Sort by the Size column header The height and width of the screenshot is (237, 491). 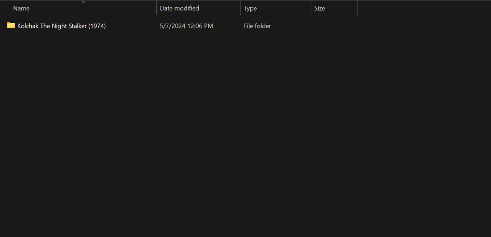point(319,8)
